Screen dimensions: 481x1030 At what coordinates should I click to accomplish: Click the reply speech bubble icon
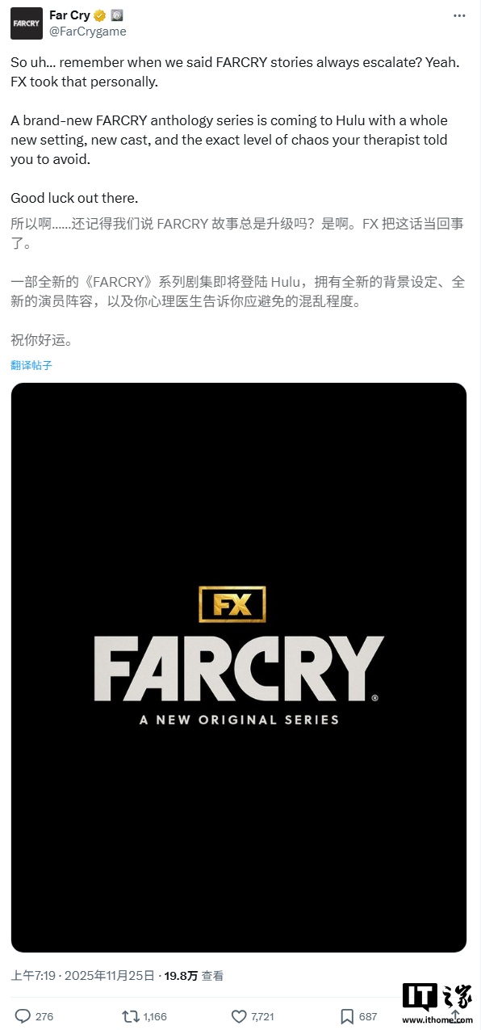point(23,1016)
